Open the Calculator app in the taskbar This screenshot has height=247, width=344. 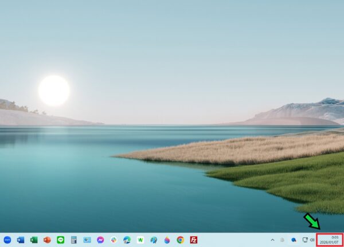[74, 240]
